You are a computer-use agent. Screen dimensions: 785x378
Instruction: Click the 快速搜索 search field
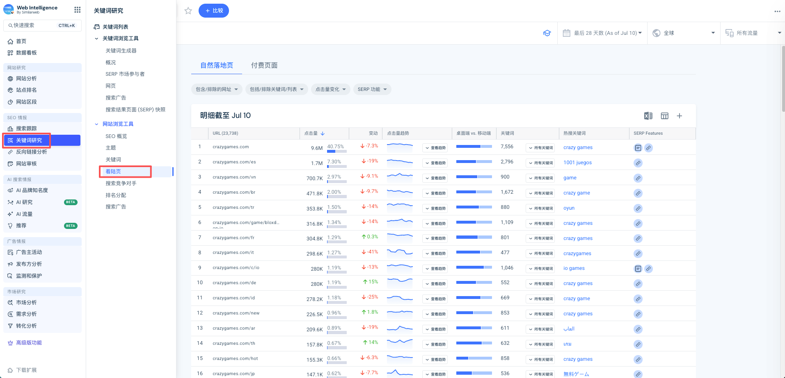(x=42, y=25)
